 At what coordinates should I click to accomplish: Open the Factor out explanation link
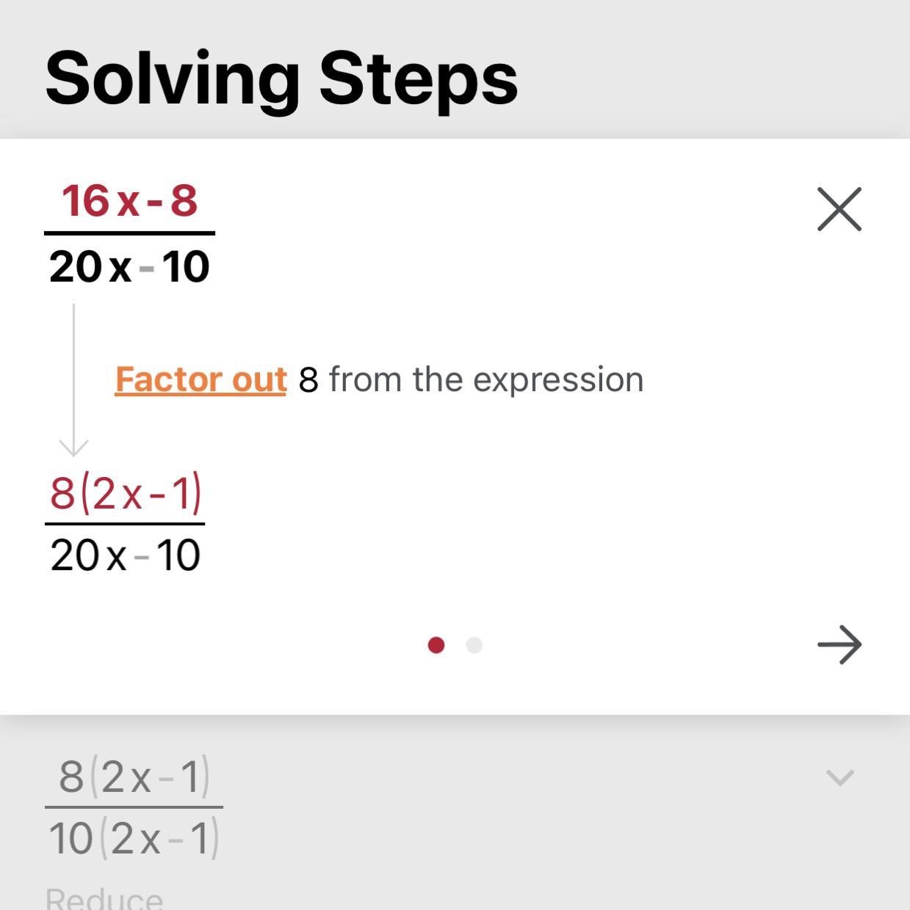[201, 380]
